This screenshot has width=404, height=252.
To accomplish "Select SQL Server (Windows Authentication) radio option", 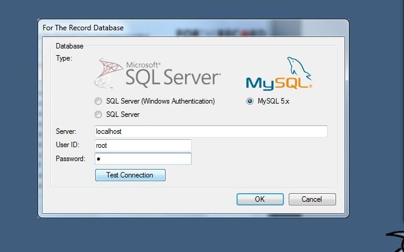I will [x=98, y=101].
